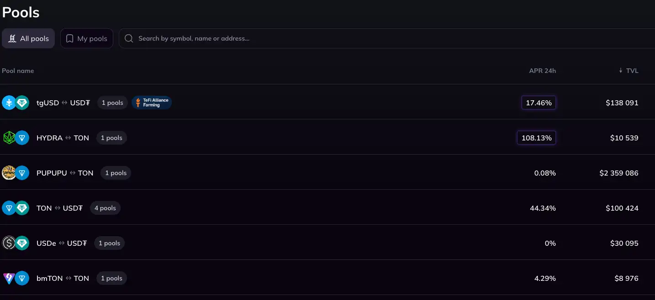Click the USDe token icon
The height and width of the screenshot is (300, 655).
tap(9, 243)
